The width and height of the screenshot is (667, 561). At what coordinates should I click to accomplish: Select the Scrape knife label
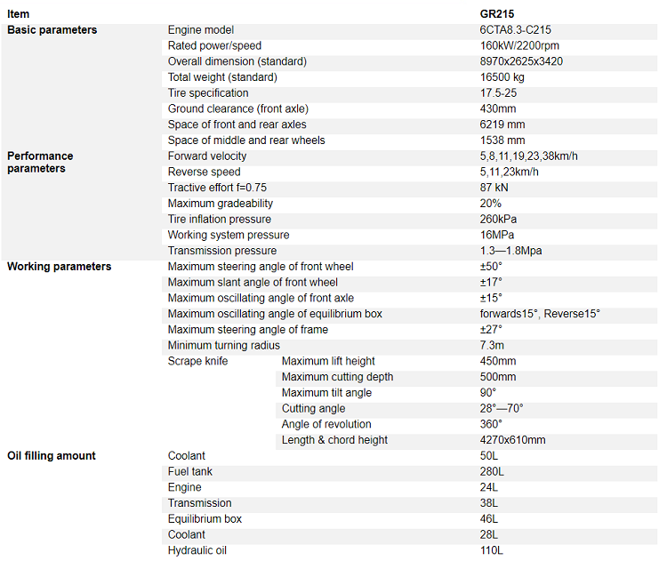(x=197, y=361)
